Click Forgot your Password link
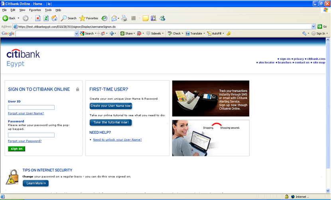The image size is (331, 200). pos(25,141)
